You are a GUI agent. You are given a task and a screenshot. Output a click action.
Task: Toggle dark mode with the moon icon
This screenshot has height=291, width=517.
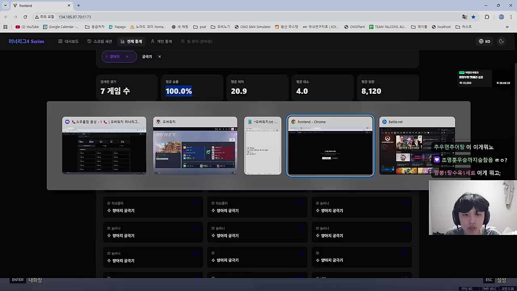501,41
